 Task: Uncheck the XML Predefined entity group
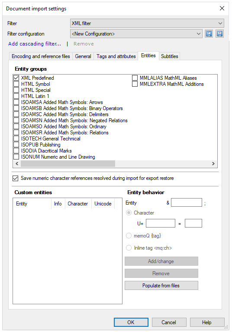[x=16, y=78]
